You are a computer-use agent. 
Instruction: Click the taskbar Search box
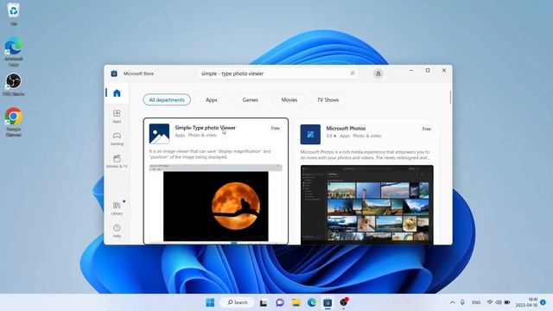point(237,302)
